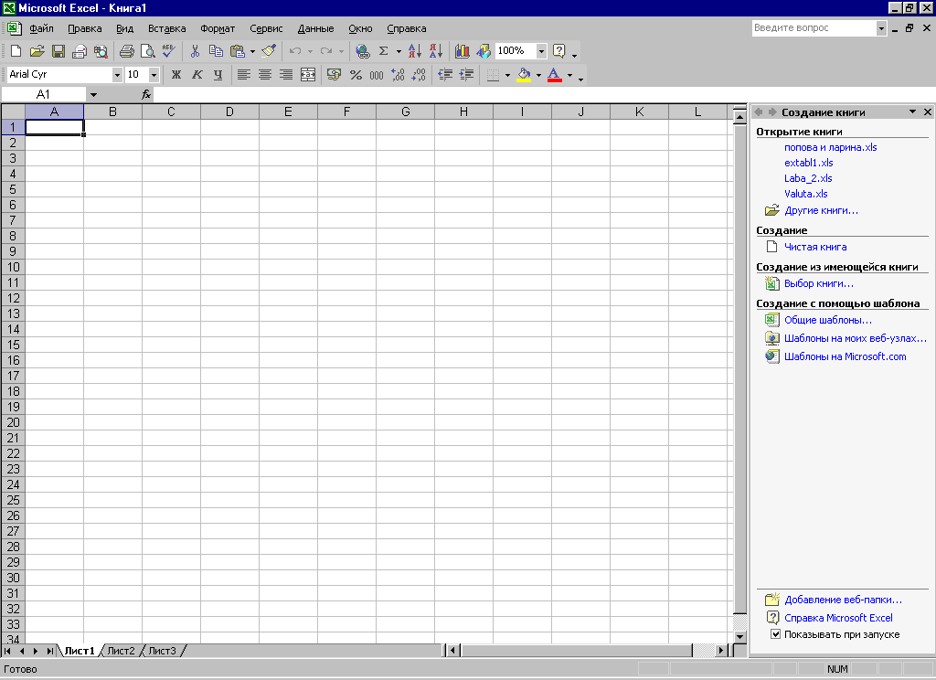Open Print Preview icon
The image size is (936, 680).
[147, 51]
